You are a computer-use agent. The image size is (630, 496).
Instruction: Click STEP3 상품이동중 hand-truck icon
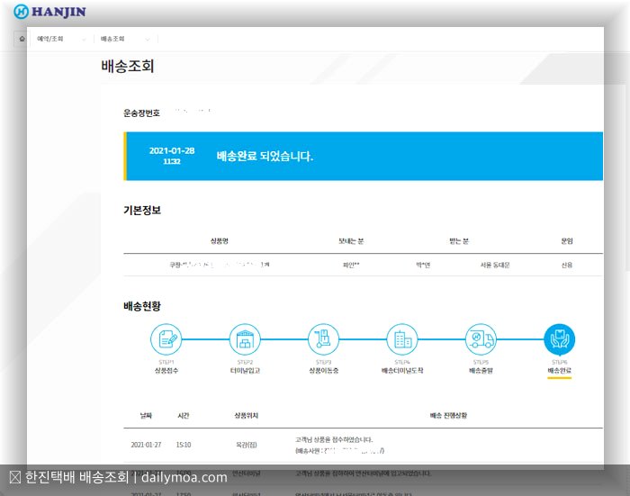pyautogui.click(x=323, y=339)
